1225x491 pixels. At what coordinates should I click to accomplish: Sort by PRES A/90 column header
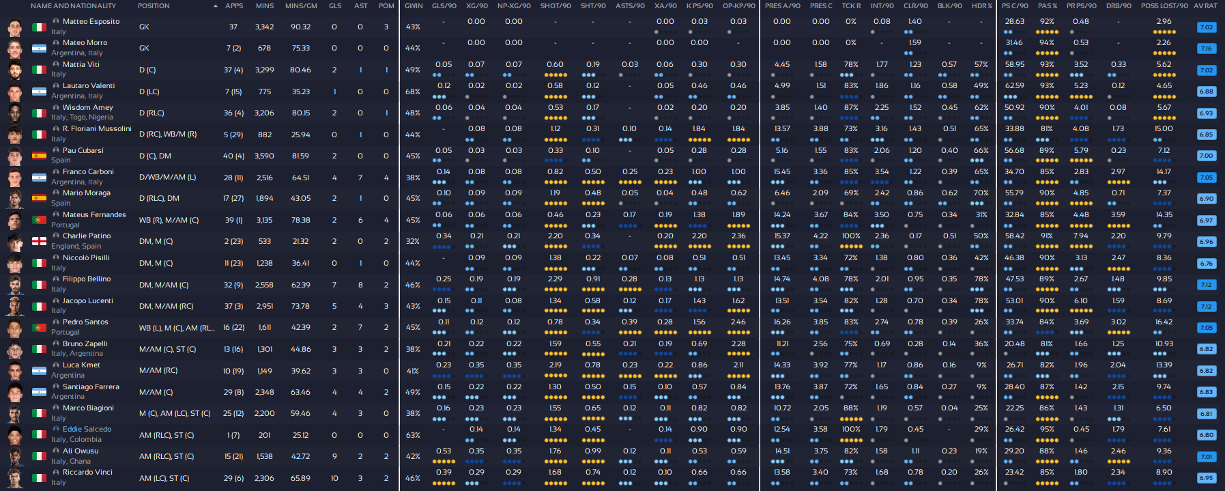pos(782,6)
